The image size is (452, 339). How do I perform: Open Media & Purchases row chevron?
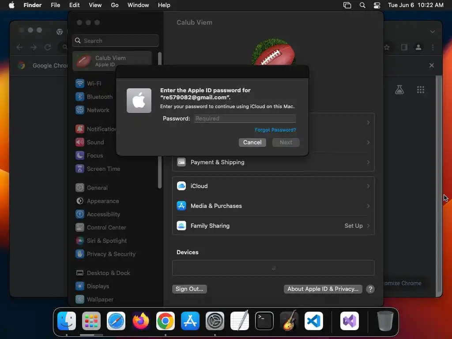click(x=368, y=206)
